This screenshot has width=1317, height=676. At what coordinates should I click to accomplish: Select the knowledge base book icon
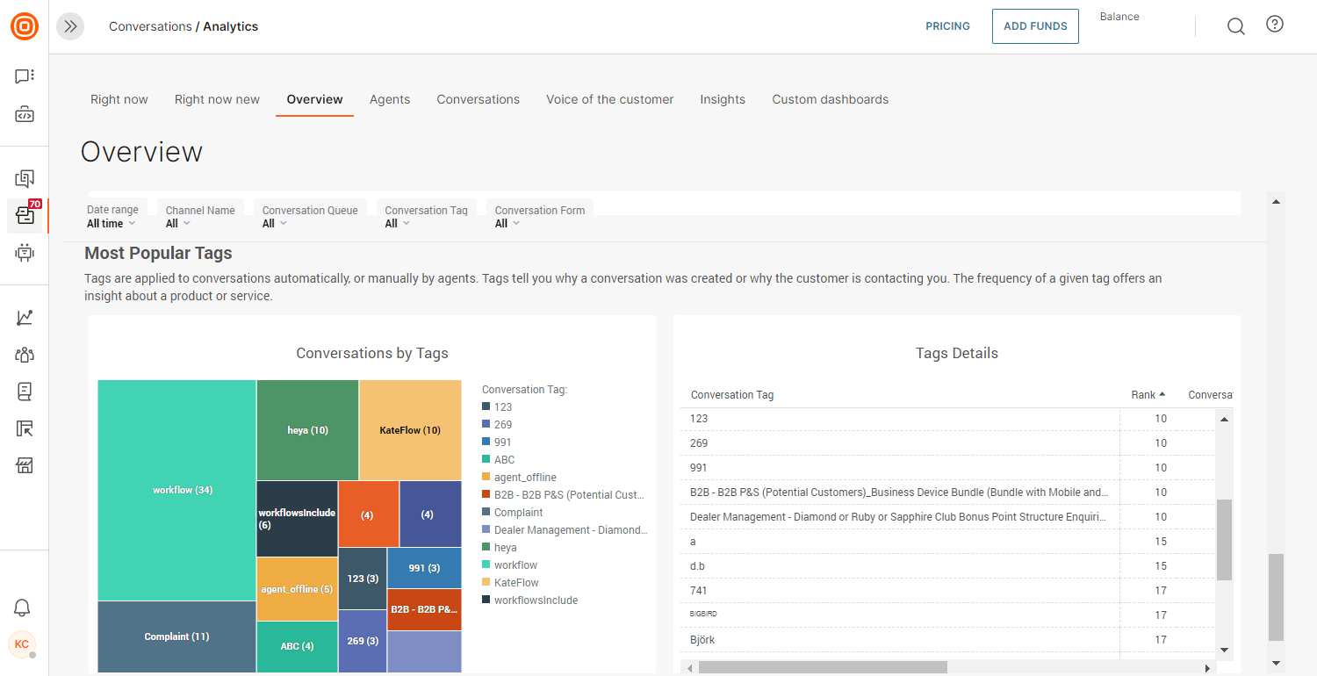(x=24, y=392)
